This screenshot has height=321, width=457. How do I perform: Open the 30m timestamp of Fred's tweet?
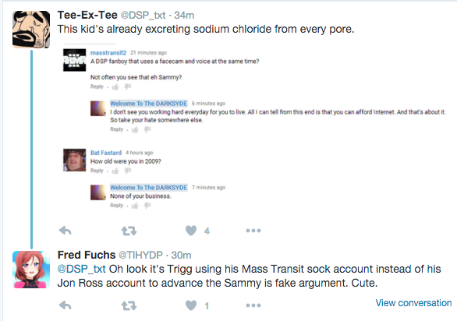181,256
